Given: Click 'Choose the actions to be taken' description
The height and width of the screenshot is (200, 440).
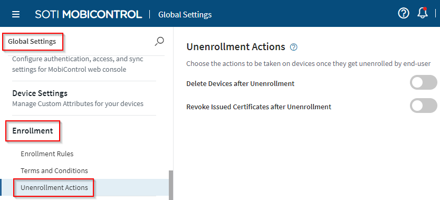Looking at the screenshot, I should pos(309,64).
